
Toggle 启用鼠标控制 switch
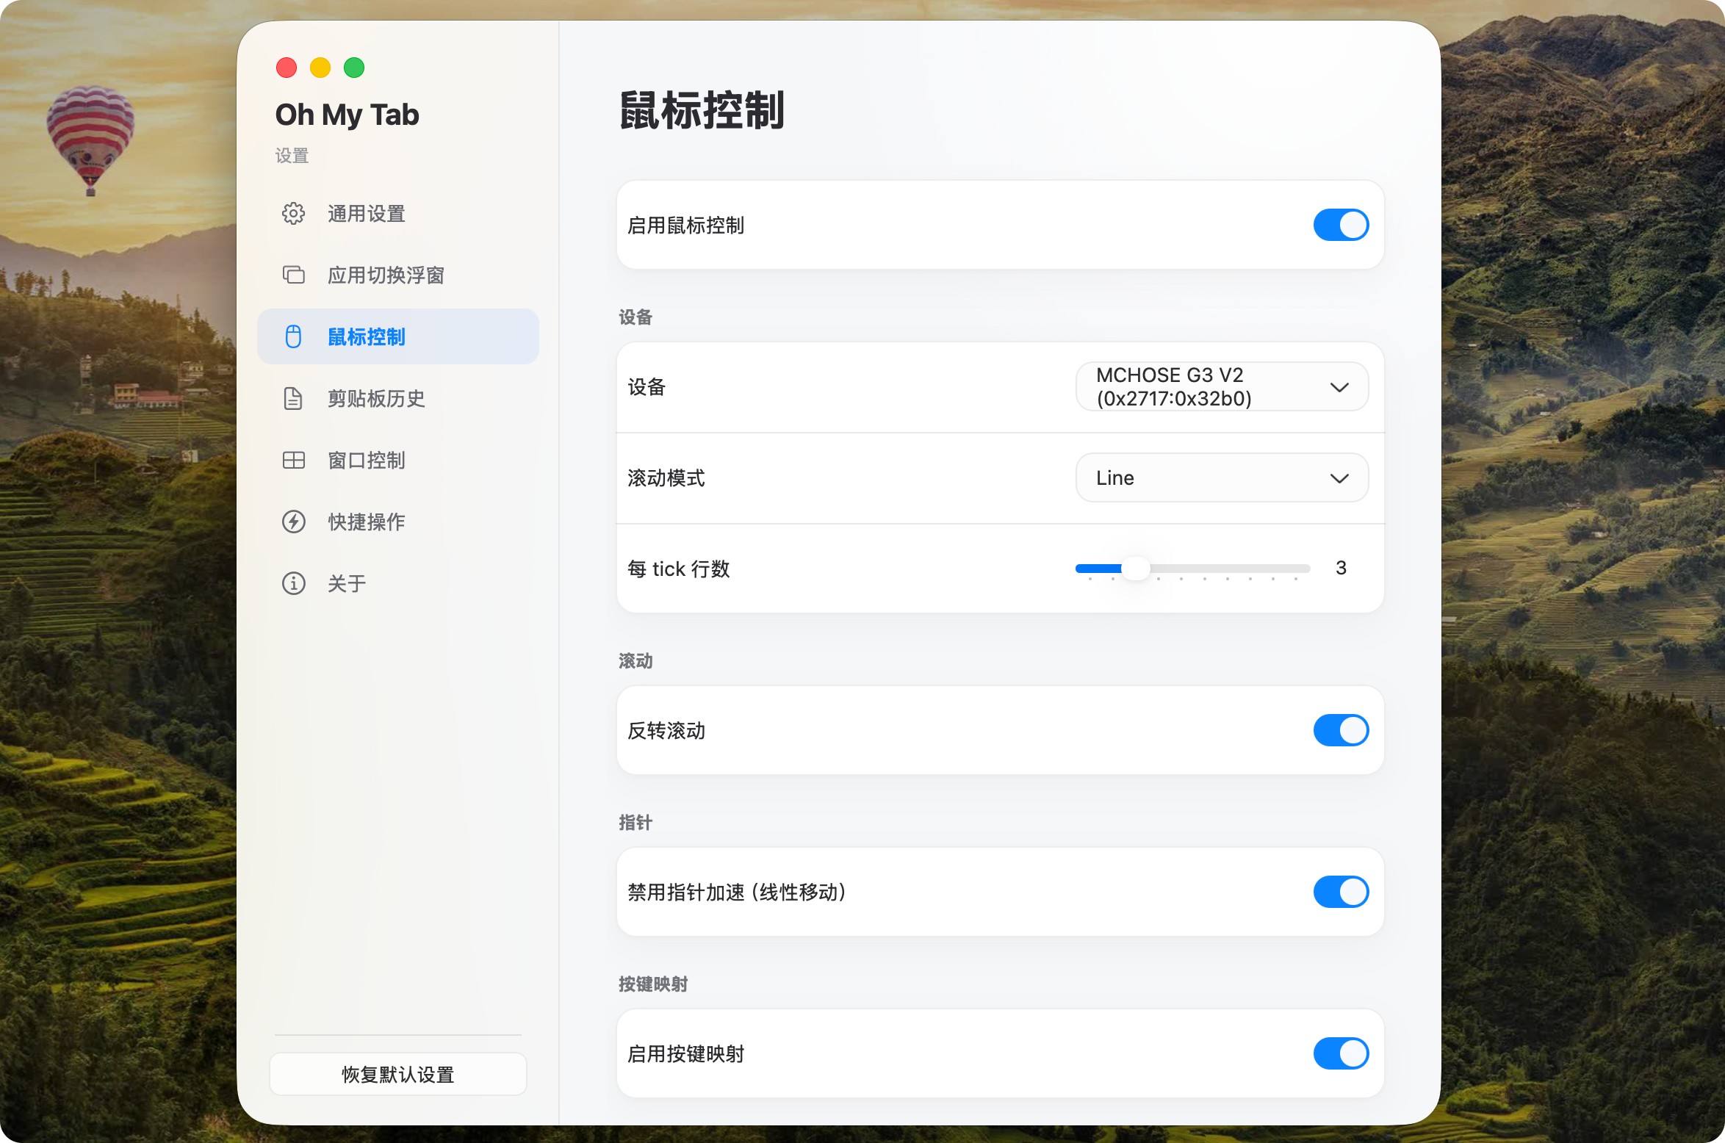point(1341,226)
